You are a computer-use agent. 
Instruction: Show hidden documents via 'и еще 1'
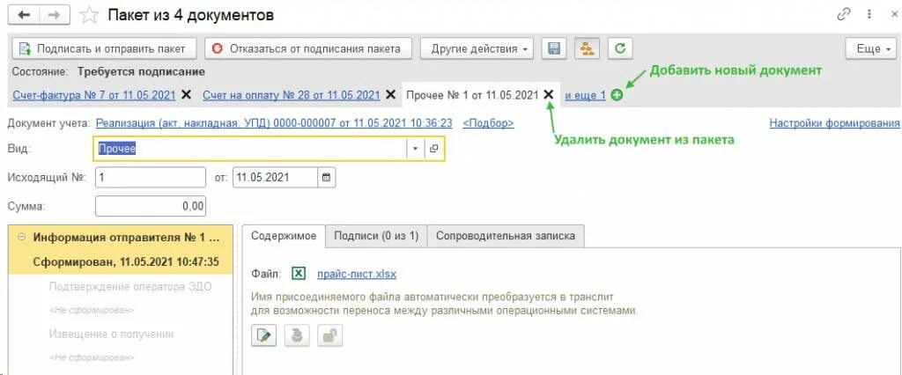[x=585, y=95]
